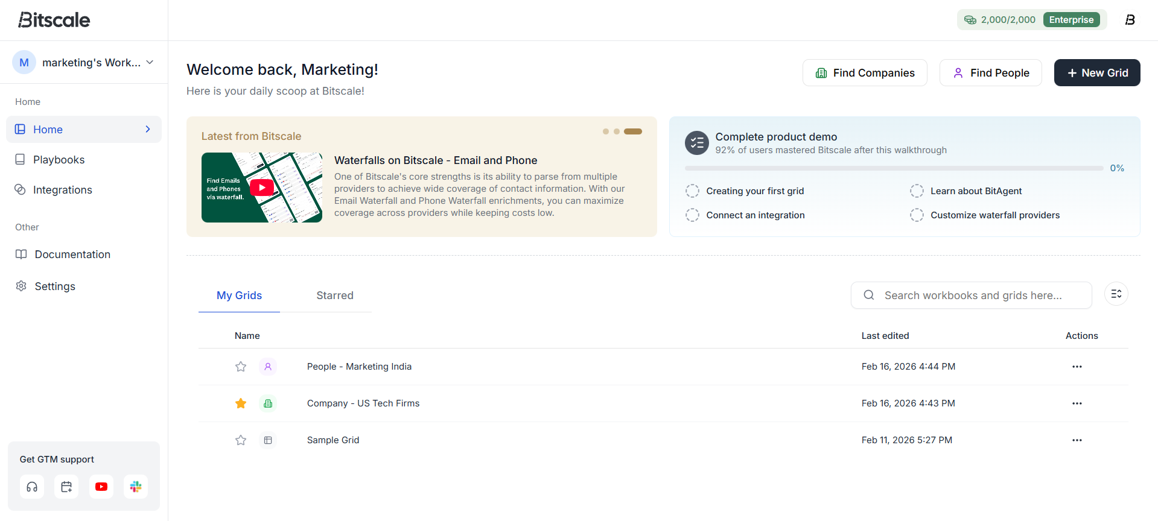Click the filter options icon beside search
Image resolution: width=1158 pixels, height=521 pixels.
coord(1116,294)
